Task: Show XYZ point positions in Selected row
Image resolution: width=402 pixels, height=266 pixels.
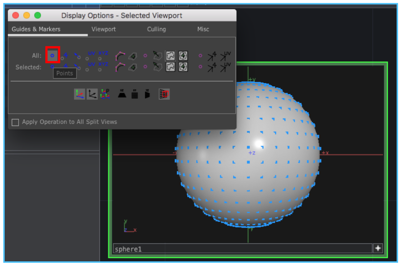Action: (x=103, y=65)
